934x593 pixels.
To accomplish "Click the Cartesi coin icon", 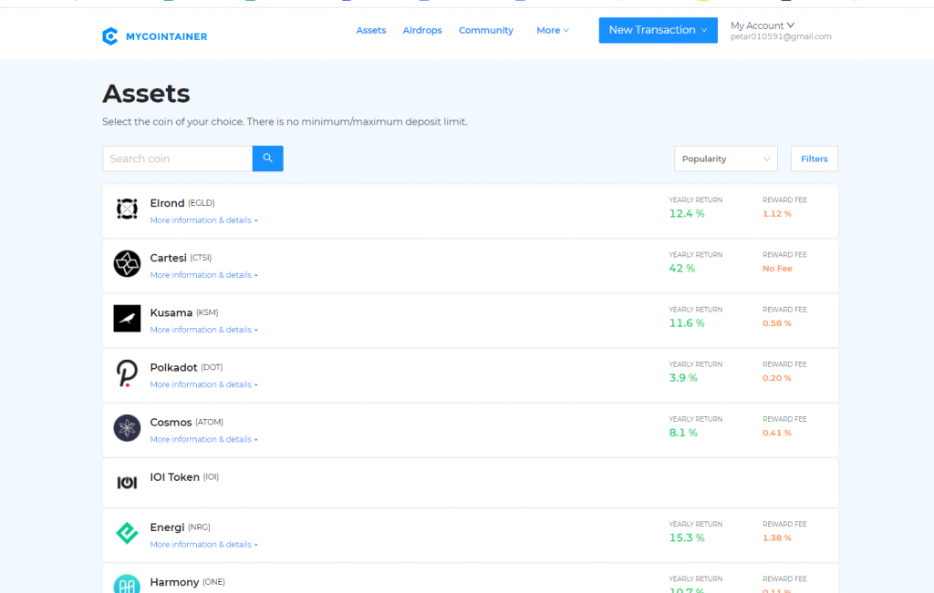I will pos(127,263).
